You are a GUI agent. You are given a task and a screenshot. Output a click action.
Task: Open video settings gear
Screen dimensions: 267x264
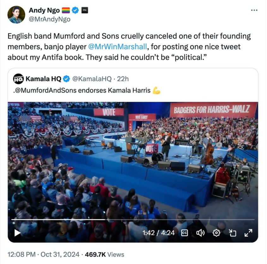click(216, 233)
